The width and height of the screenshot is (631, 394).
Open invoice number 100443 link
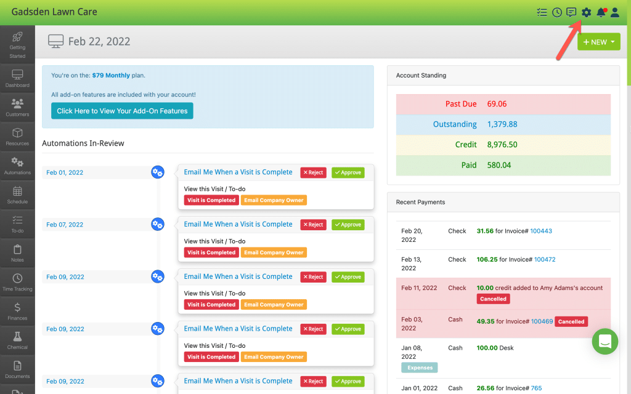(x=541, y=231)
